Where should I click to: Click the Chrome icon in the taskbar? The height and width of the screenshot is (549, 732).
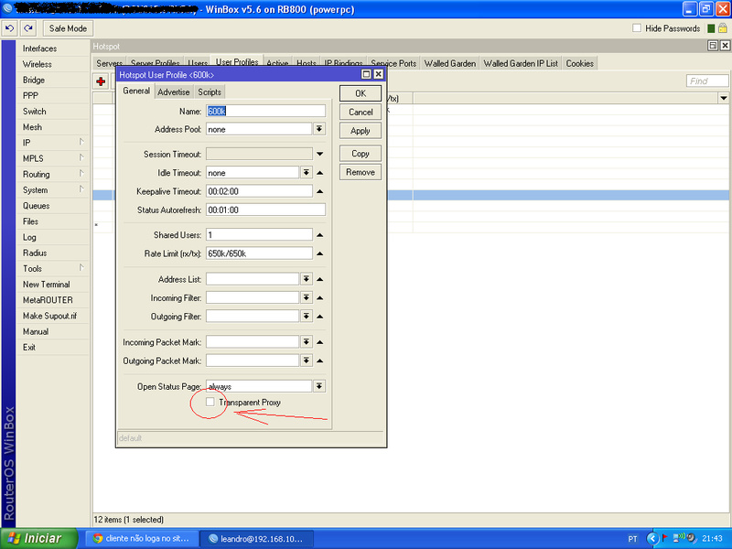(98, 538)
